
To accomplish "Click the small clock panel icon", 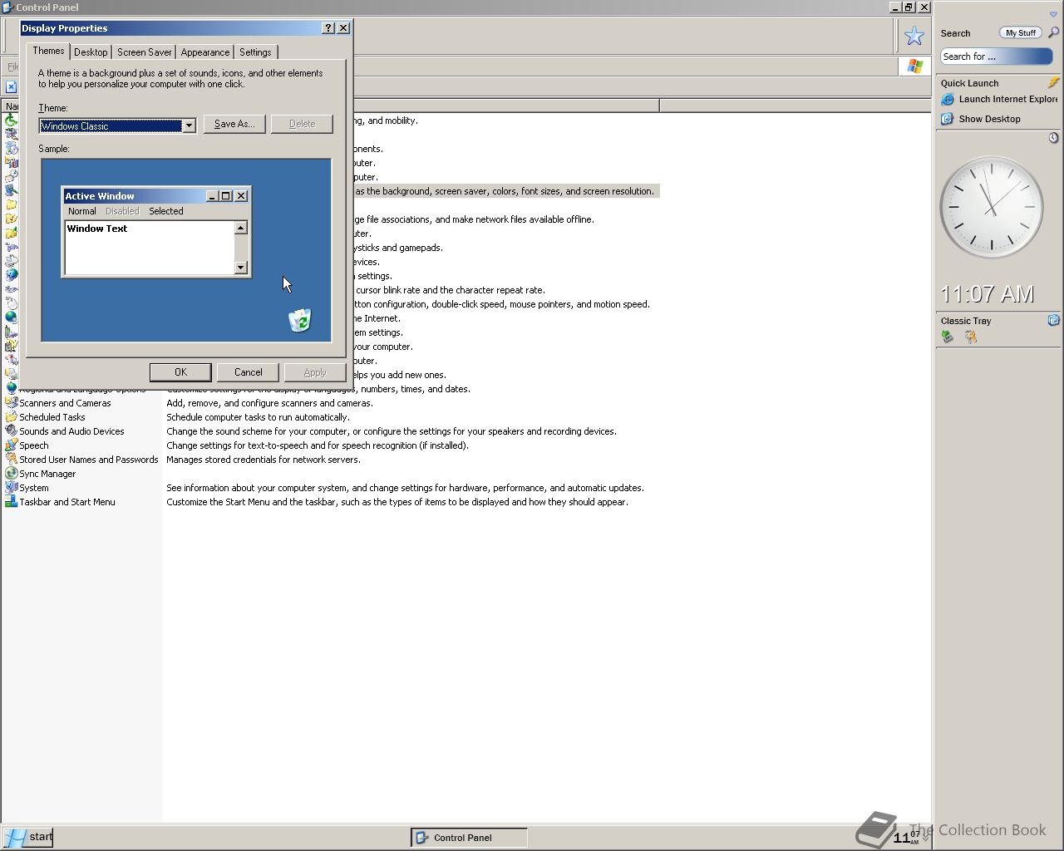I will (x=1053, y=137).
